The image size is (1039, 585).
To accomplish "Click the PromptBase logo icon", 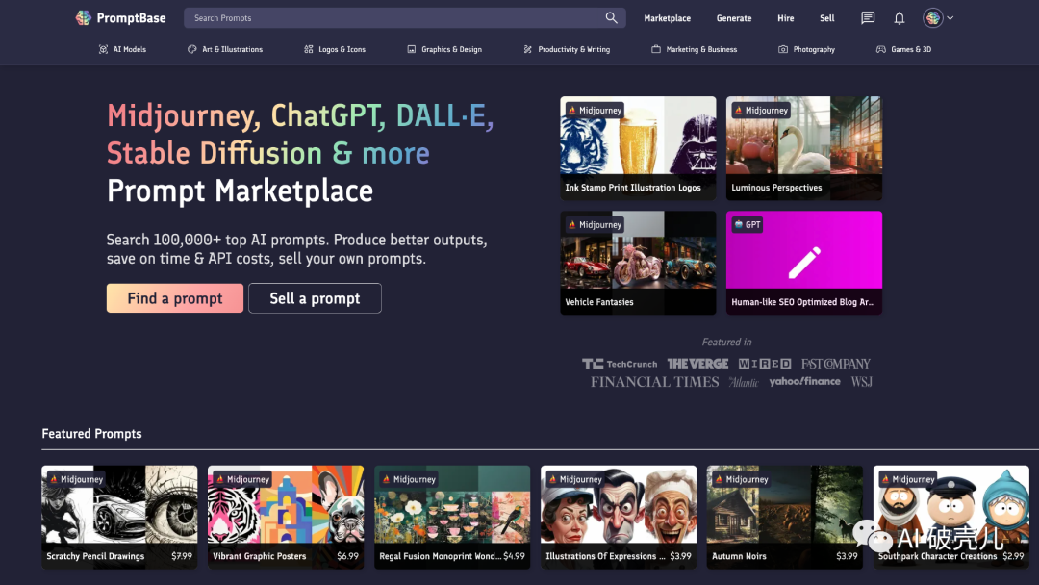I will tap(84, 17).
